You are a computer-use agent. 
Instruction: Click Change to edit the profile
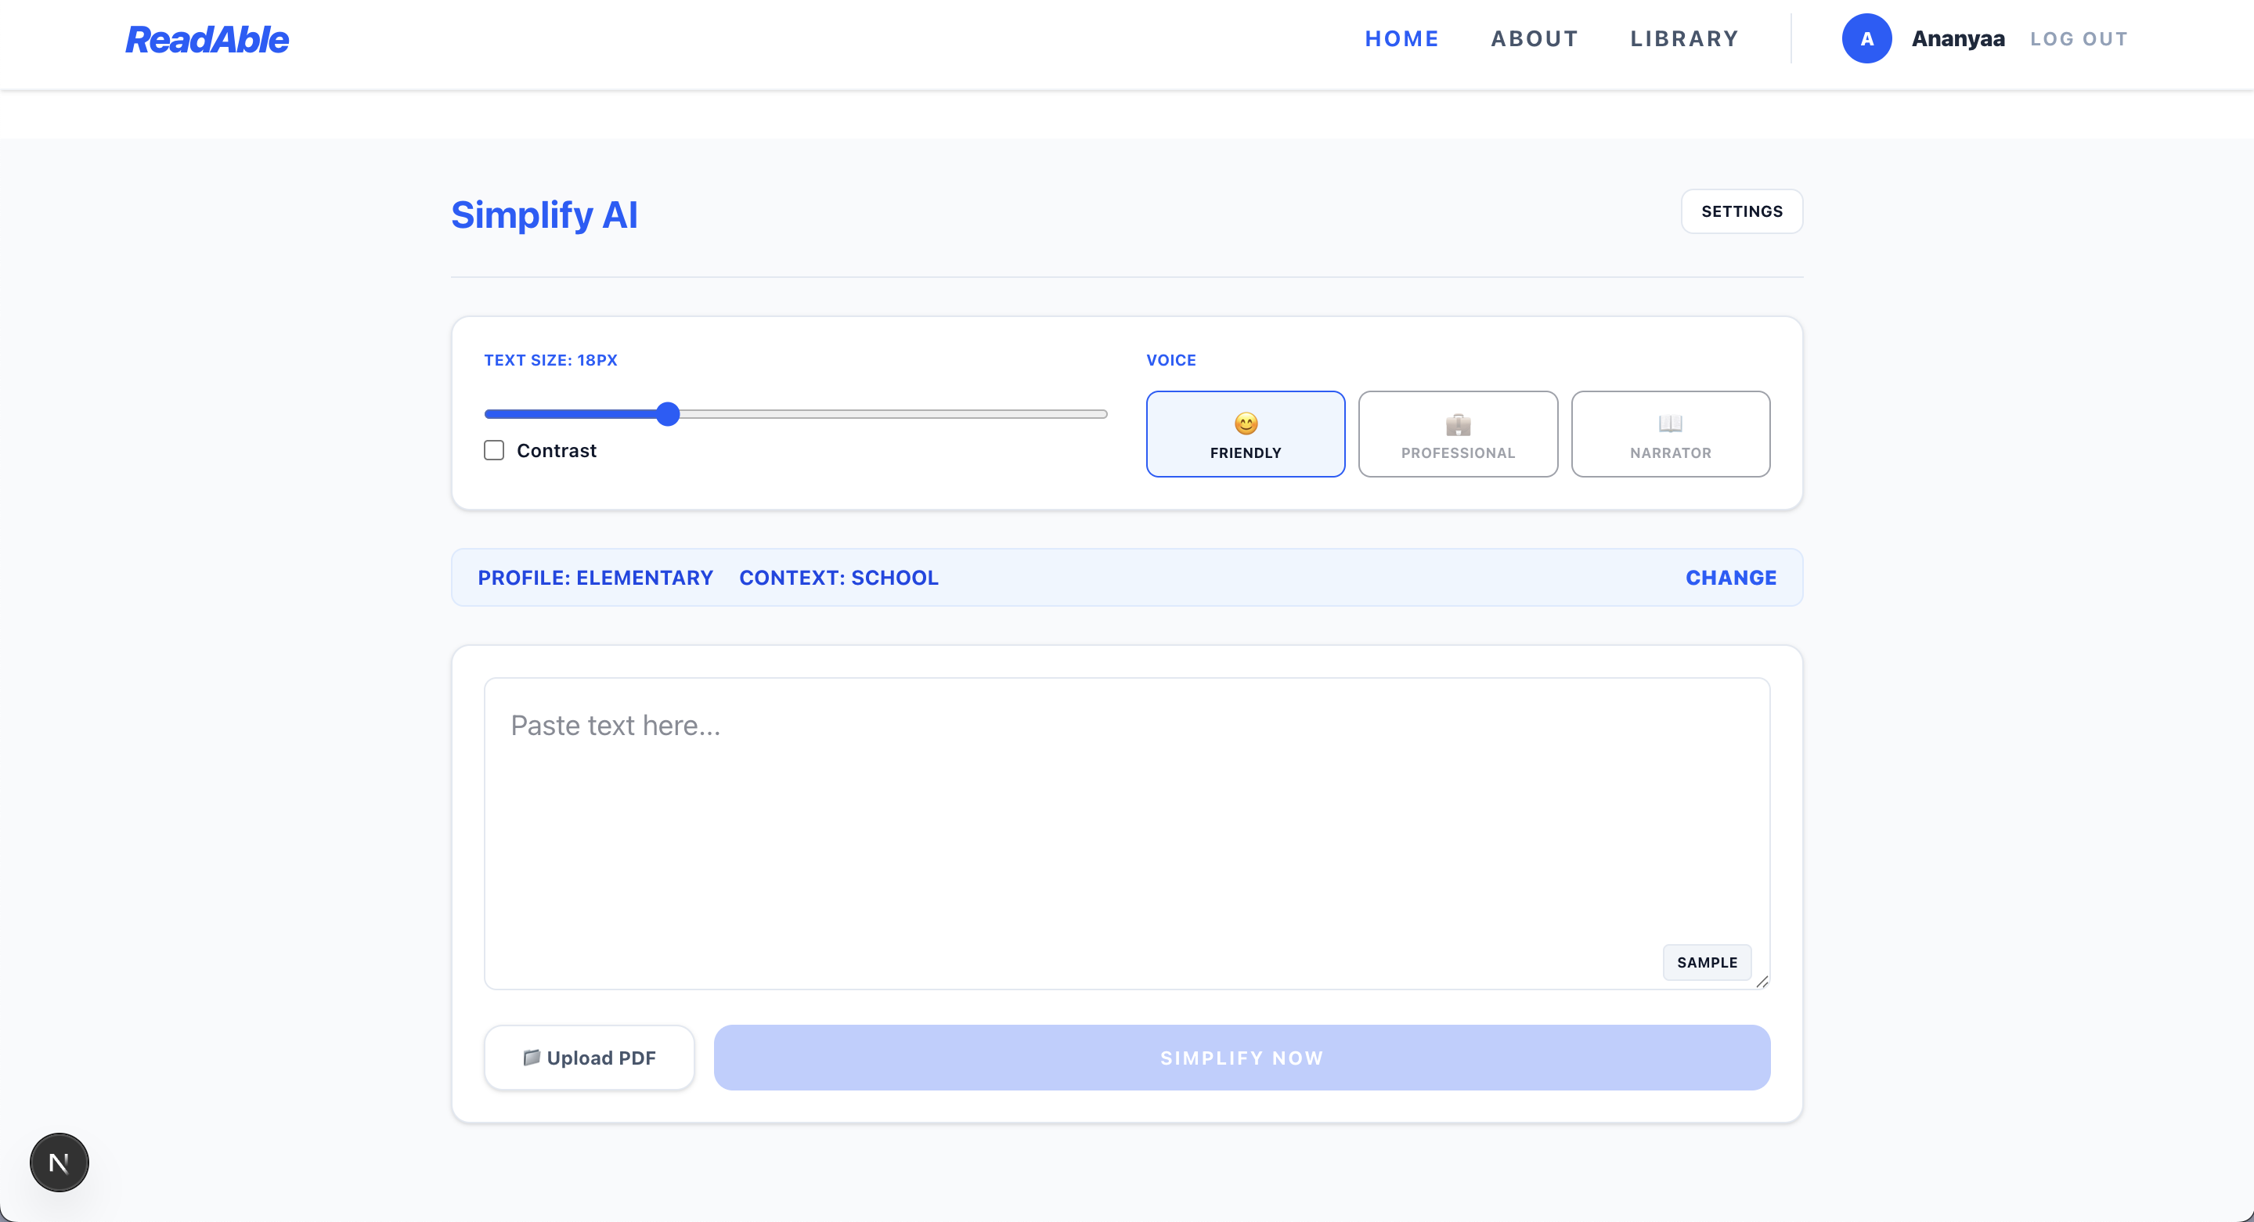coord(1731,577)
